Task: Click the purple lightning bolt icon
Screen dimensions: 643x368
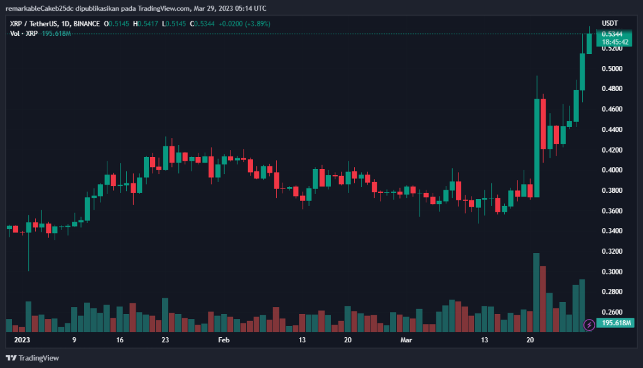Action: pos(589,325)
